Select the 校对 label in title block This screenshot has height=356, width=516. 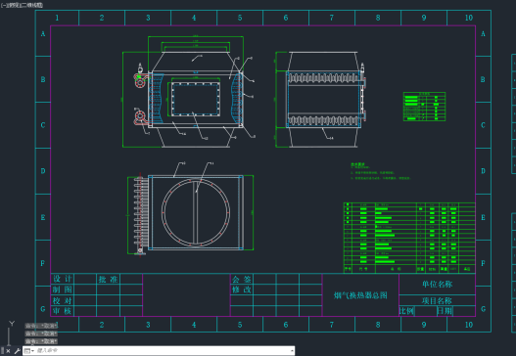click(x=63, y=300)
